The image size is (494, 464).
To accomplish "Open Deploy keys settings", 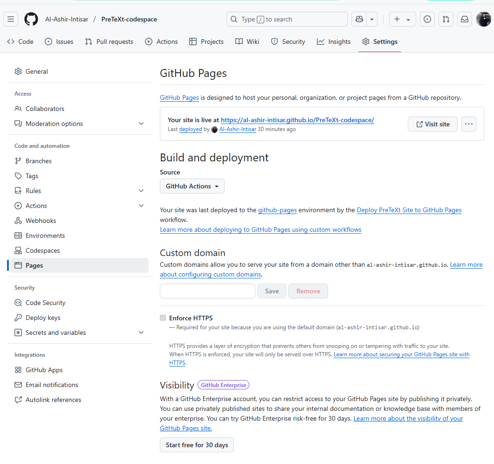I will coord(79,318).
